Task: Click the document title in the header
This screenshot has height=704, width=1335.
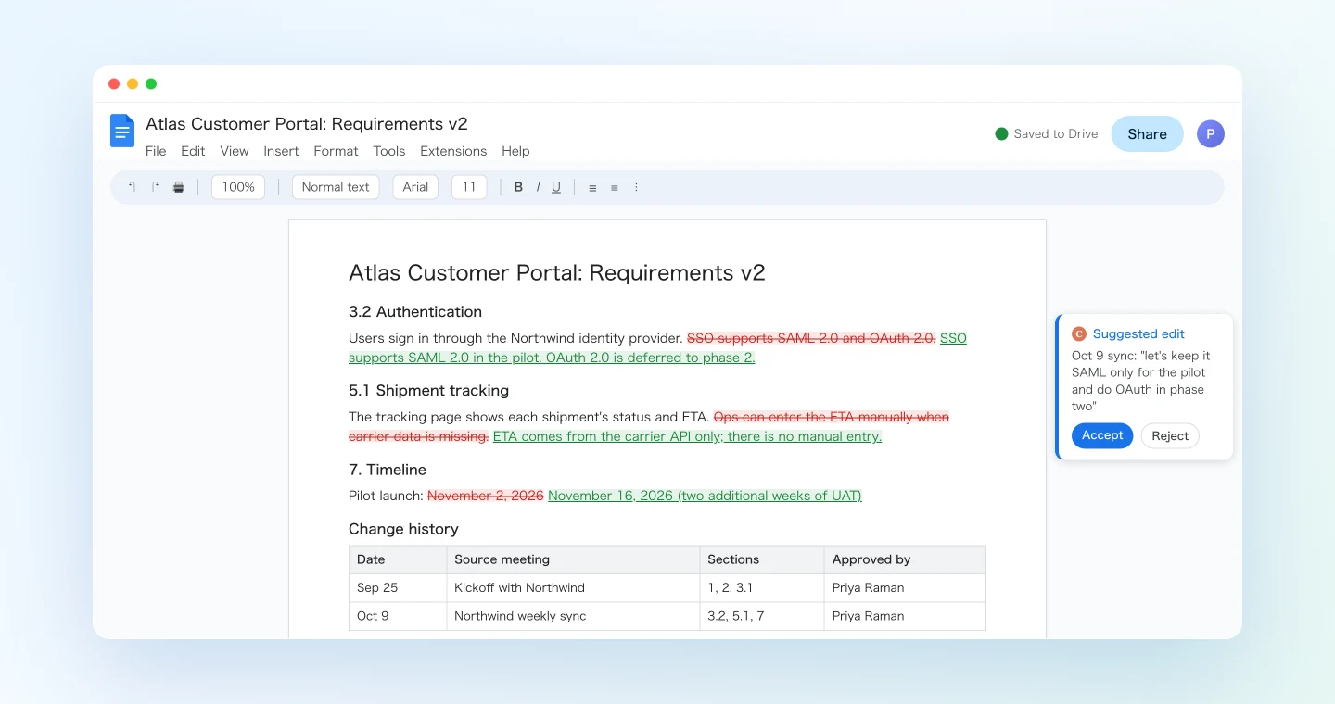Action: point(307,124)
